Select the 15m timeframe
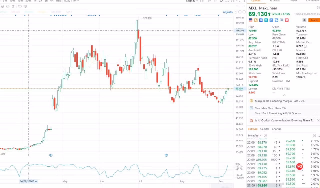The width and height of the screenshot is (320, 188). pos(20,1)
